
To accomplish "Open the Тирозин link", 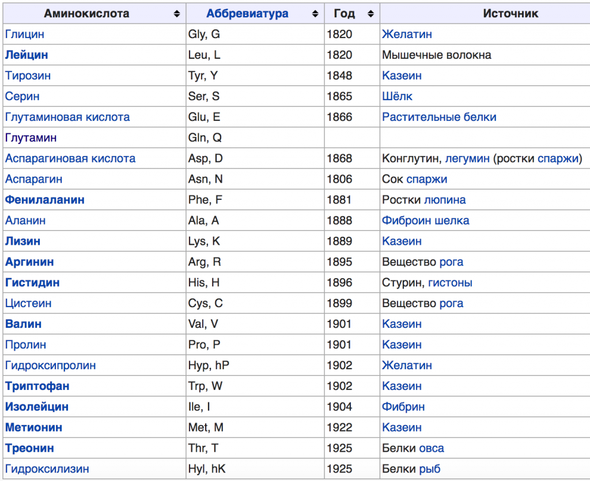I will [x=28, y=75].
